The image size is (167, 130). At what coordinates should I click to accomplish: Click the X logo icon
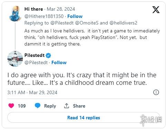coord(156,10)
